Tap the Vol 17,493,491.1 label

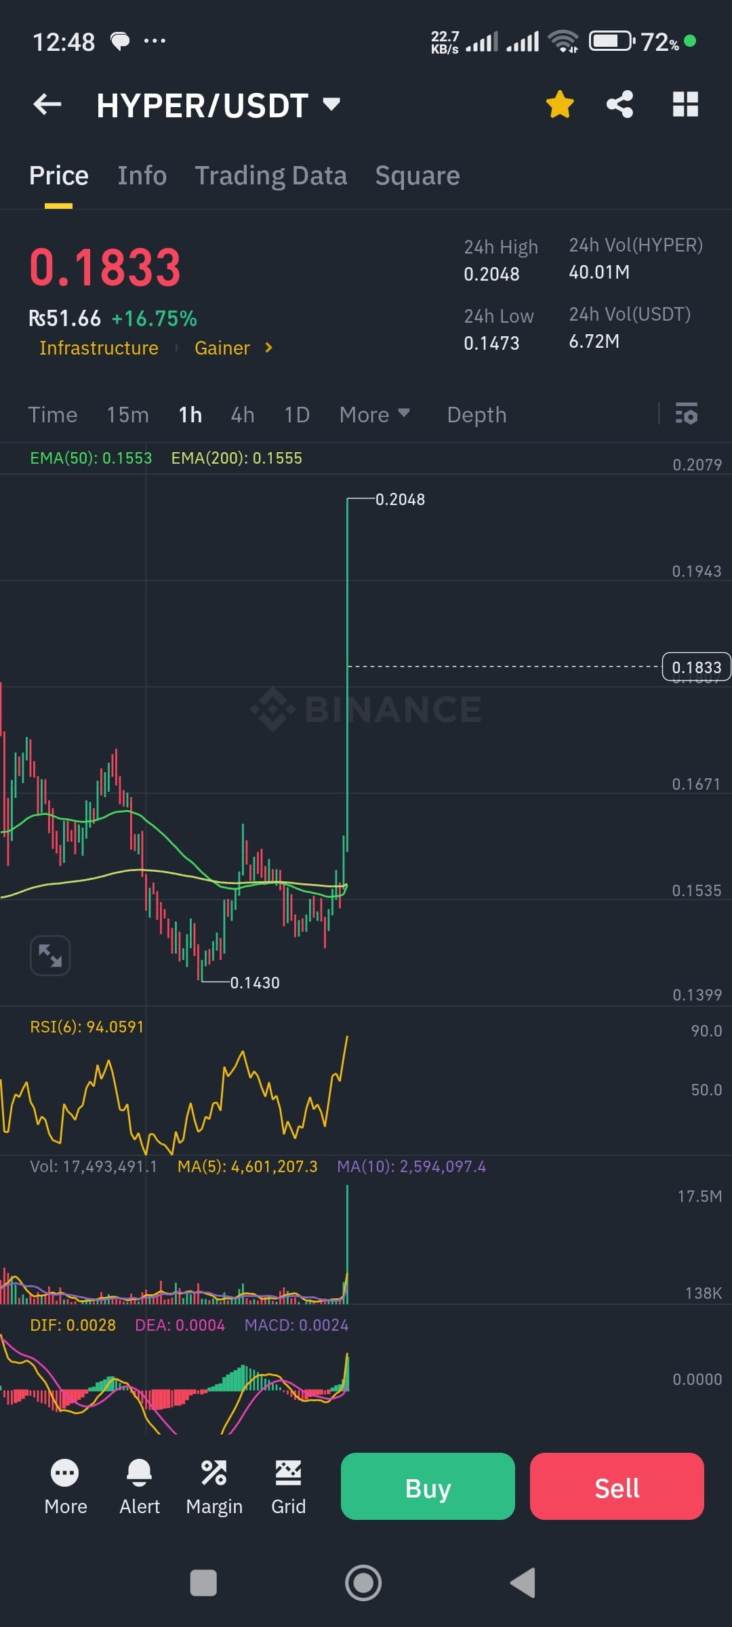(x=94, y=1167)
